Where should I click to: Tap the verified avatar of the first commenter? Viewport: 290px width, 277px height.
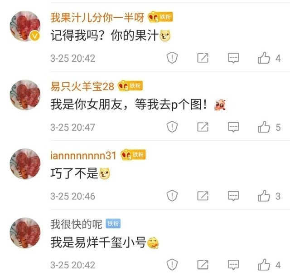[x=25, y=26]
